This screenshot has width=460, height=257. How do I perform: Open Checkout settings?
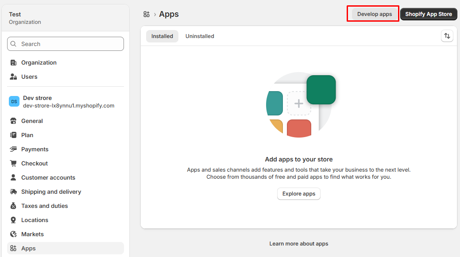[x=66, y=164]
